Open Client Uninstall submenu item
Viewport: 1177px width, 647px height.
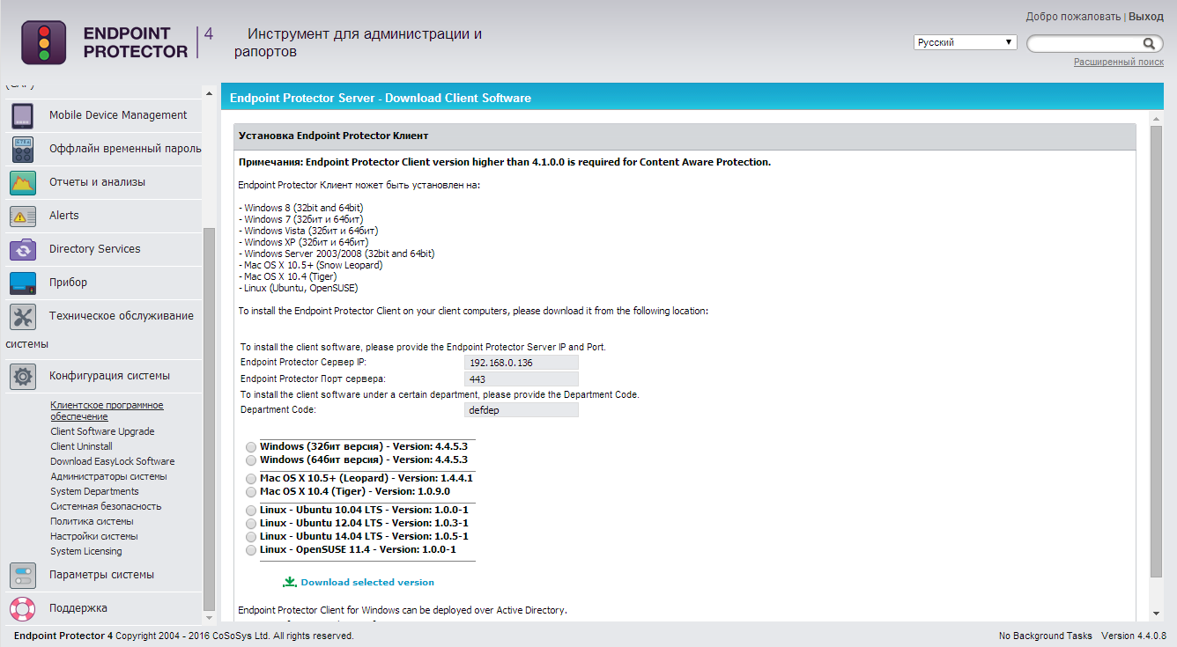(81, 446)
